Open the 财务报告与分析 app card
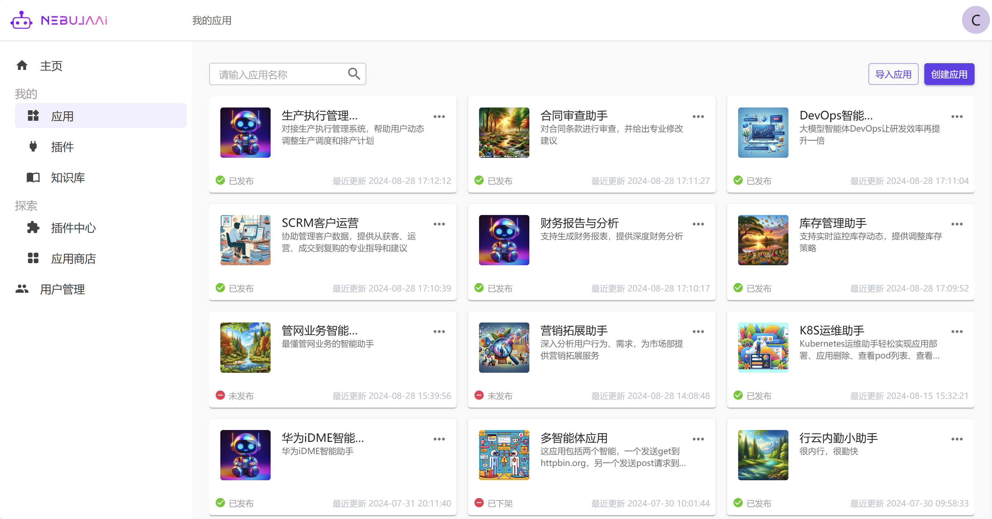The width and height of the screenshot is (992, 519). click(x=579, y=223)
